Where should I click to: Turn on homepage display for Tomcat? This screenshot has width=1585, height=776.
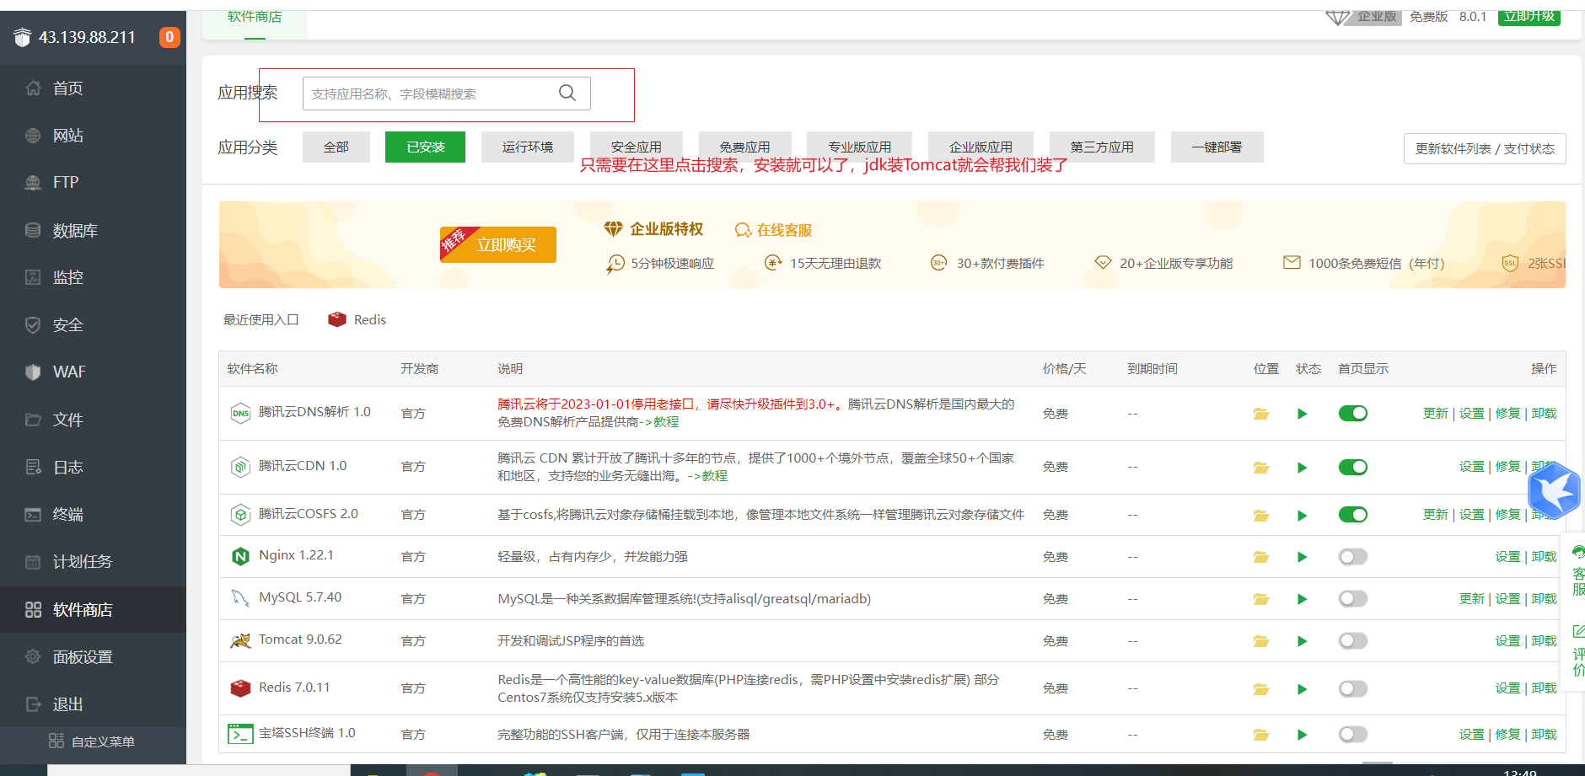coord(1352,641)
